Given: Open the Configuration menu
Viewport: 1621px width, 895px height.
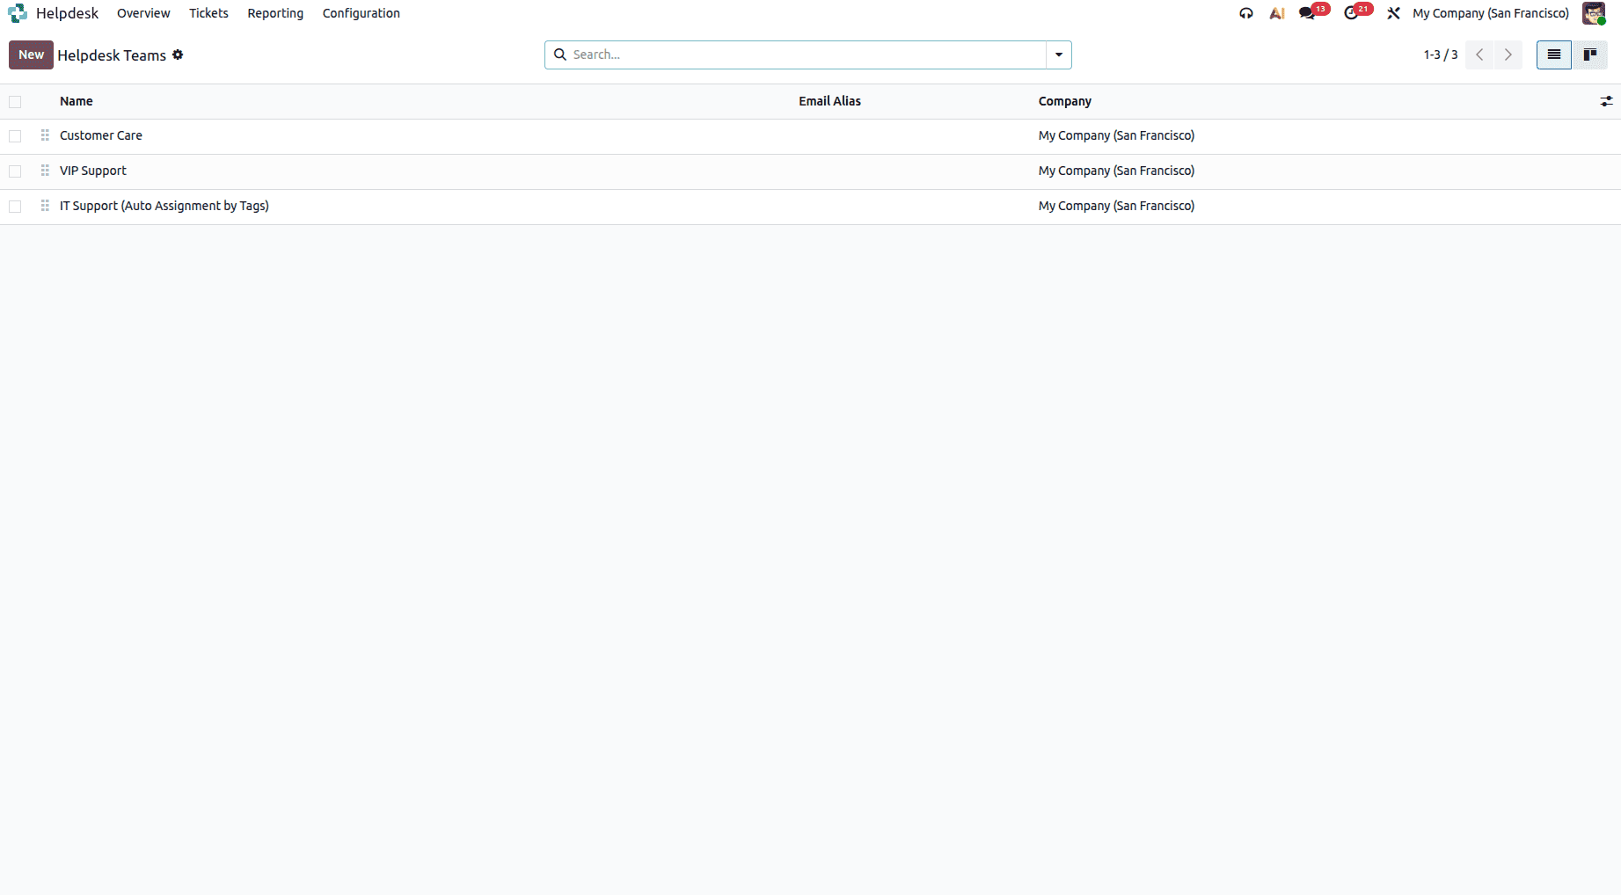Looking at the screenshot, I should [x=361, y=13].
